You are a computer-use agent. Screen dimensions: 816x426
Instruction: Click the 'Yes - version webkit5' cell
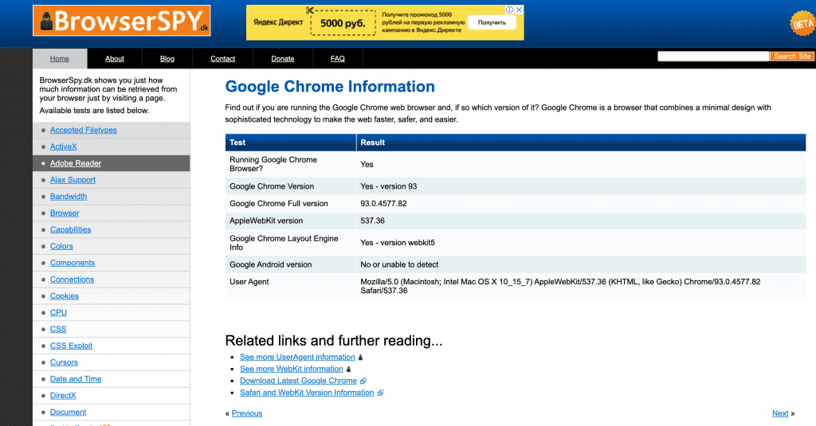(581, 243)
